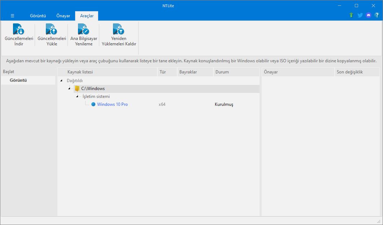
Task: Switch to the Görüntü tab
Action: point(38,16)
